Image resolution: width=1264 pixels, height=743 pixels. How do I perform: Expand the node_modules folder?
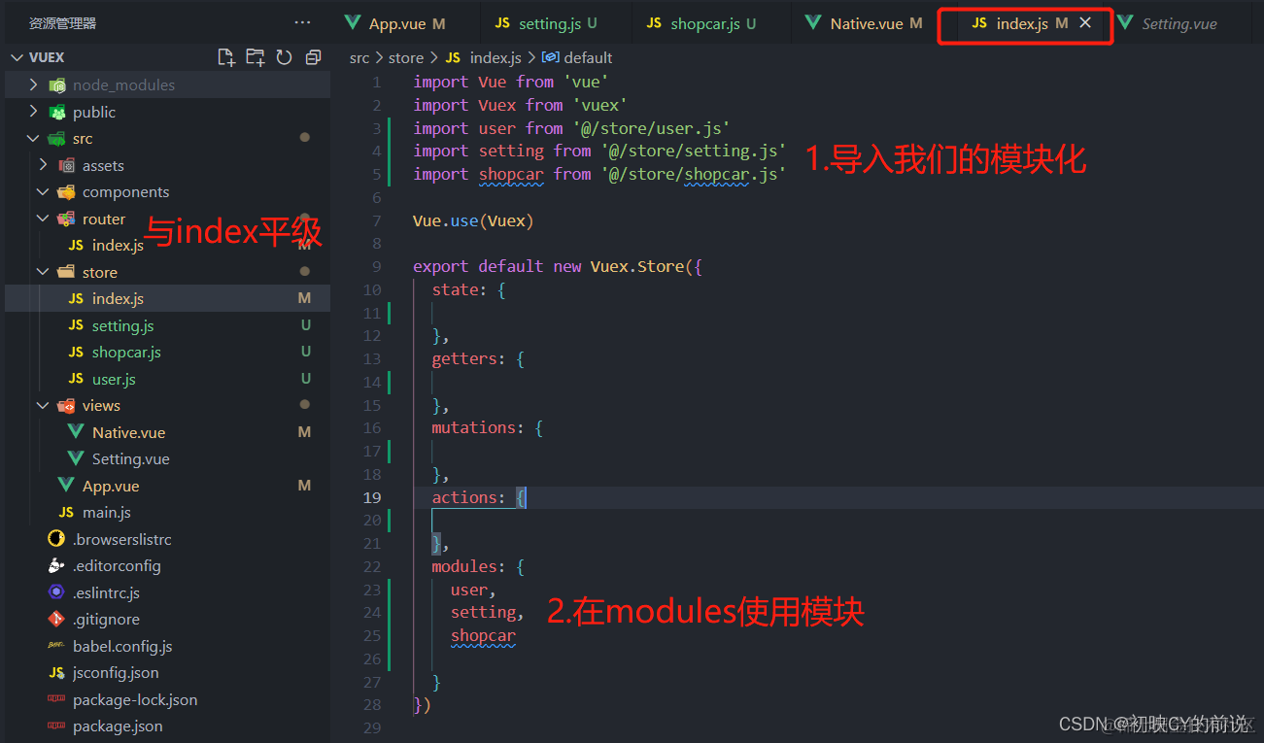click(35, 84)
